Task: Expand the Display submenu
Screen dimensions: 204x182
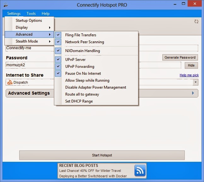Action: click(x=29, y=27)
